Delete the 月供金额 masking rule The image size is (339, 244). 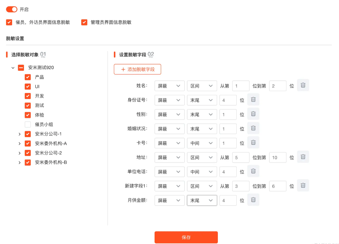[253, 200]
